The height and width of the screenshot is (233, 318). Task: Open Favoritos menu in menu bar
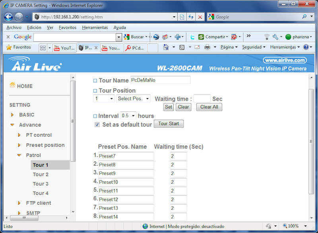(x=68, y=27)
